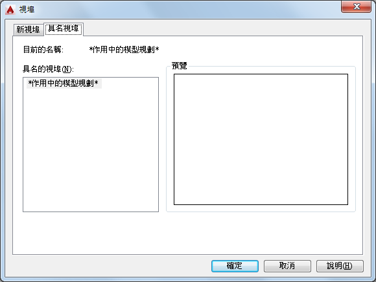Click the 取消 button
This screenshot has width=376, height=282.
[287, 266]
